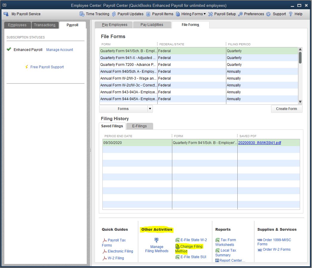The width and height of the screenshot is (312, 268).
Task: Click the Order 1099-MISC Forms icon
Action: (x=260, y=240)
